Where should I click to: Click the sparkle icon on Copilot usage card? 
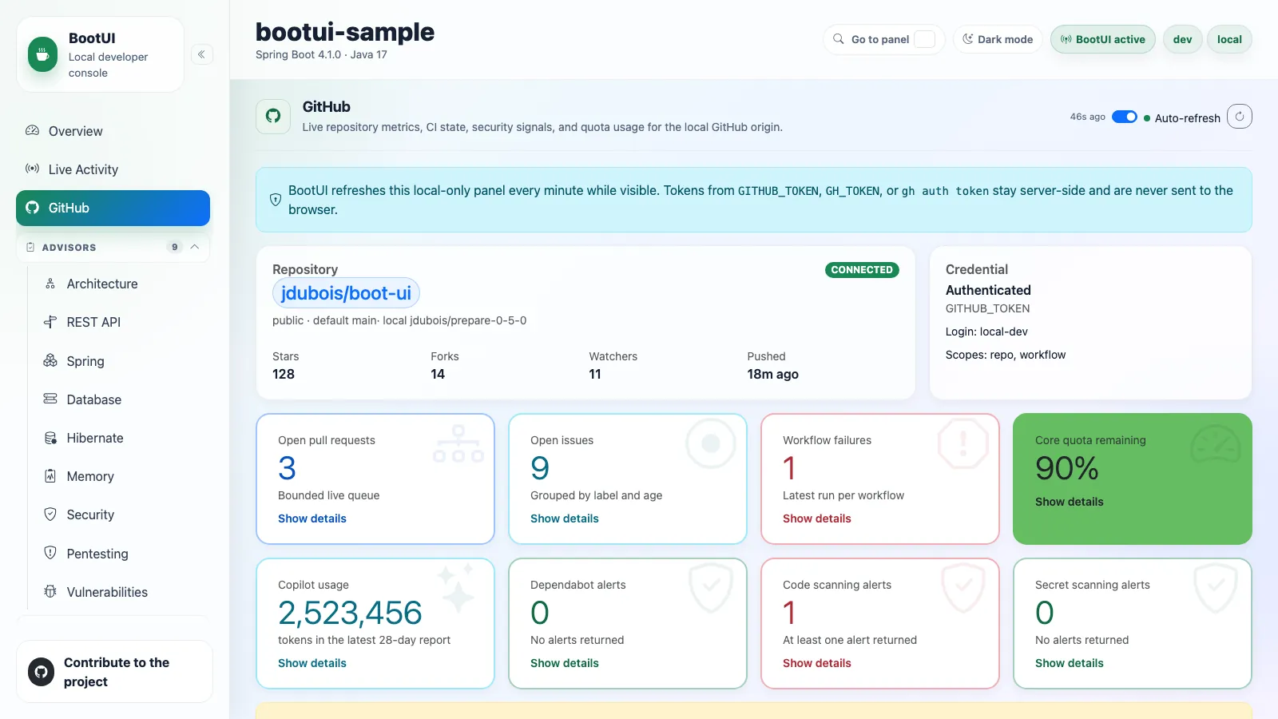(x=456, y=587)
